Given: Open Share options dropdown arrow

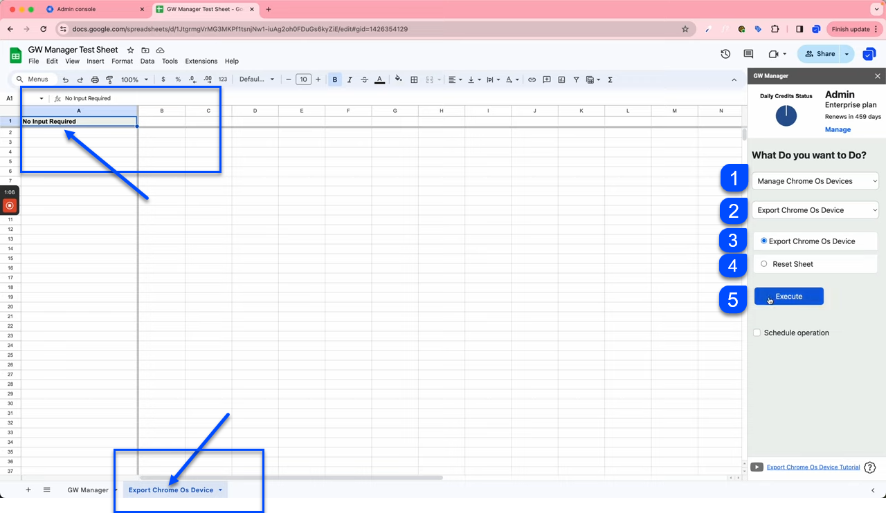Looking at the screenshot, I should click(847, 54).
